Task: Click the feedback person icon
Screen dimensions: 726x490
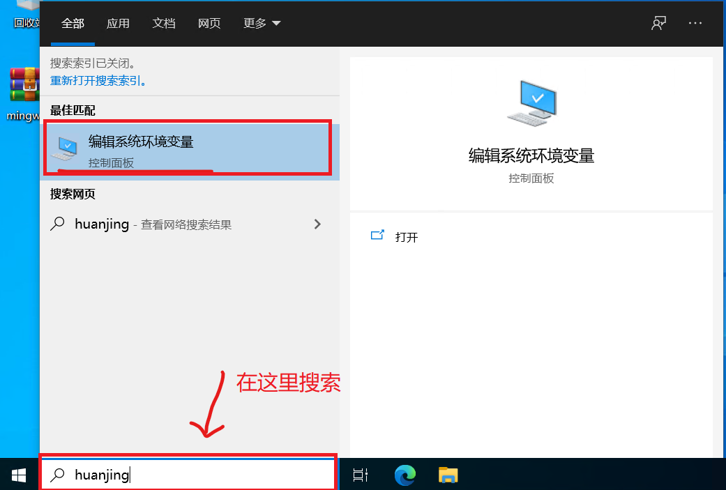Action: [658, 23]
